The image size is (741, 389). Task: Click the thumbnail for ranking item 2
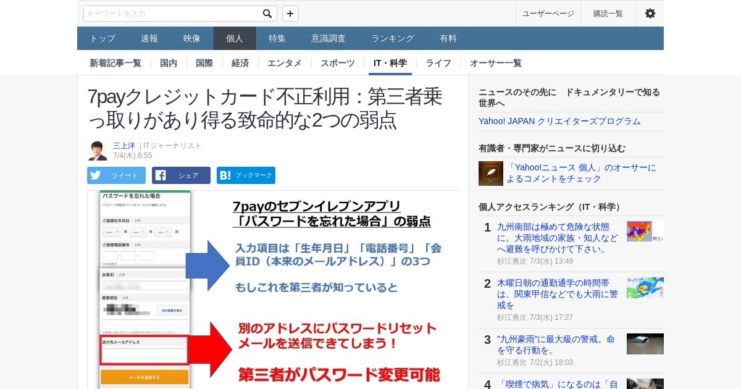pyautogui.click(x=645, y=288)
